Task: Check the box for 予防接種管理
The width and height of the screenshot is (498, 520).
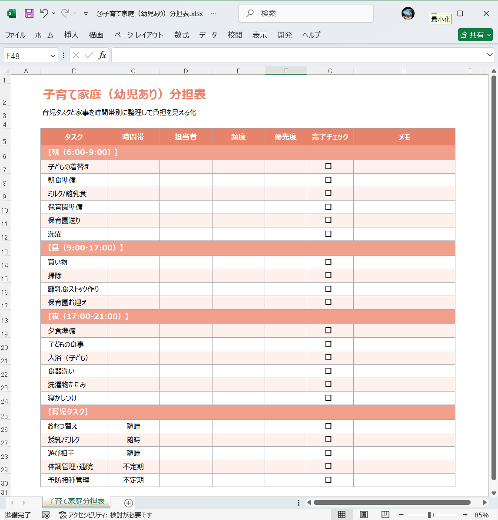Action: (x=329, y=480)
